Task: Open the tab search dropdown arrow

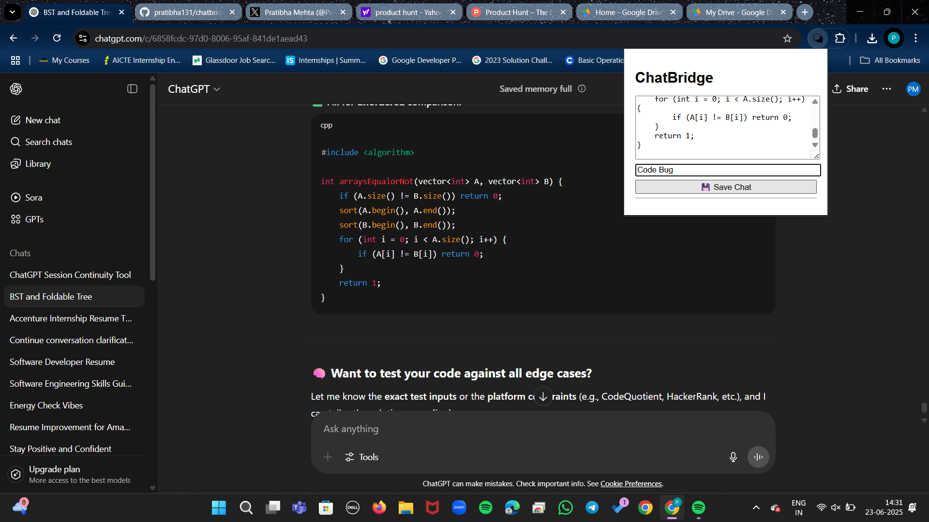Action: [12, 12]
